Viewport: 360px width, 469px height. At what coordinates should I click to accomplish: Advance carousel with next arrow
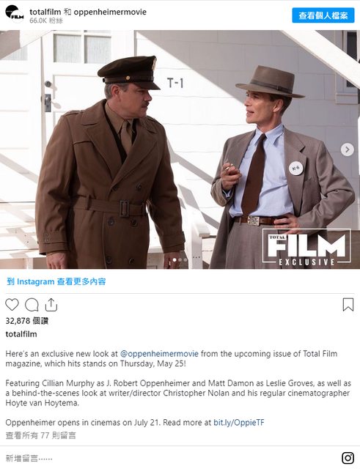click(x=347, y=149)
